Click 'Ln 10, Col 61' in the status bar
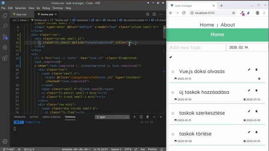The height and width of the screenshot is (151, 269). [100, 149]
